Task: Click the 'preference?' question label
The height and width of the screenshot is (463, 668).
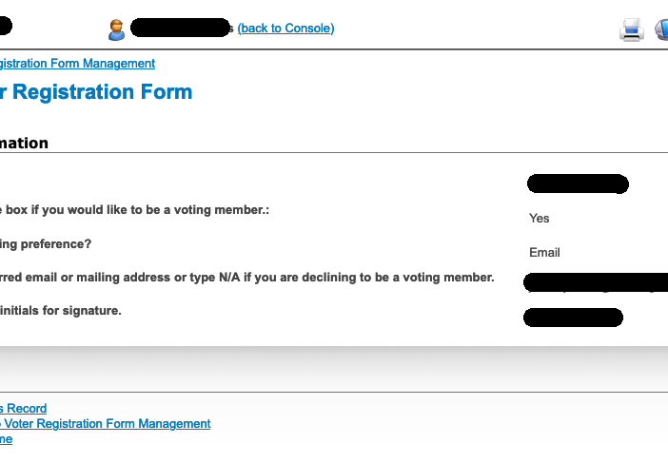Action: [x=46, y=243]
